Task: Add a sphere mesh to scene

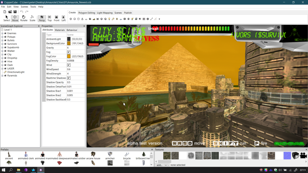Action: [x=75, y=19]
